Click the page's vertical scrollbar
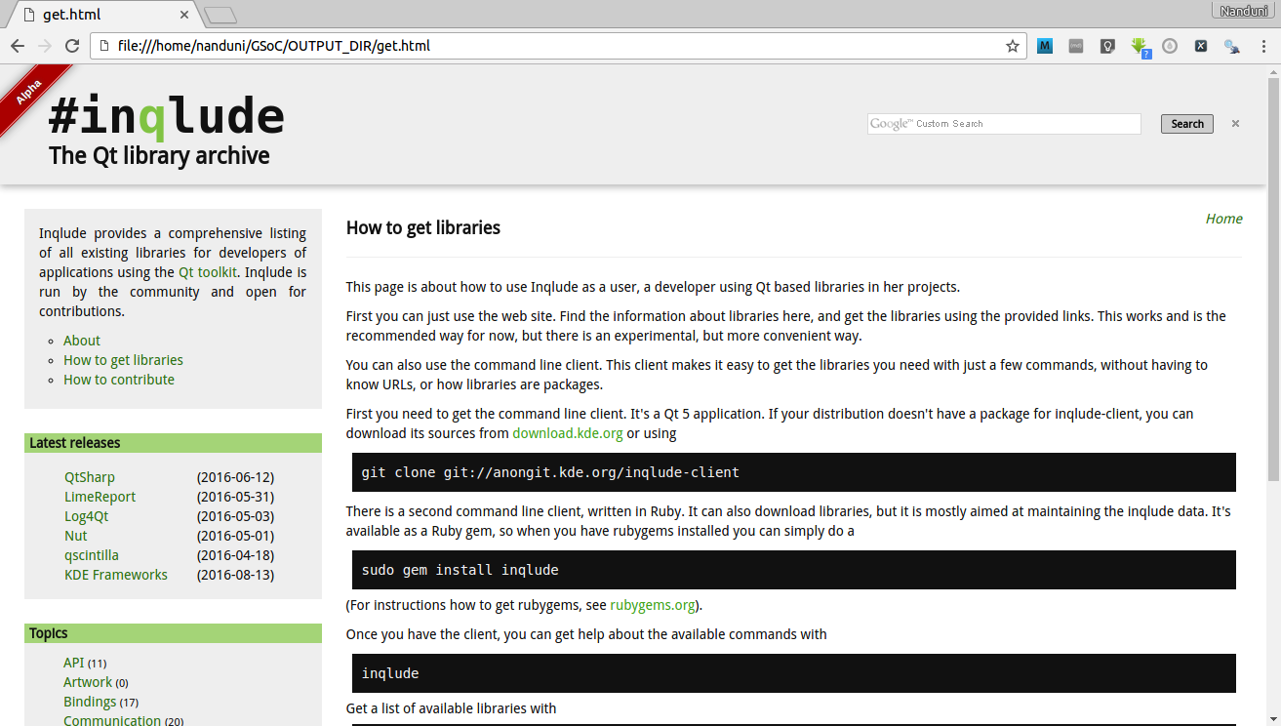The height and width of the screenshot is (726, 1281). point(1274,273)
